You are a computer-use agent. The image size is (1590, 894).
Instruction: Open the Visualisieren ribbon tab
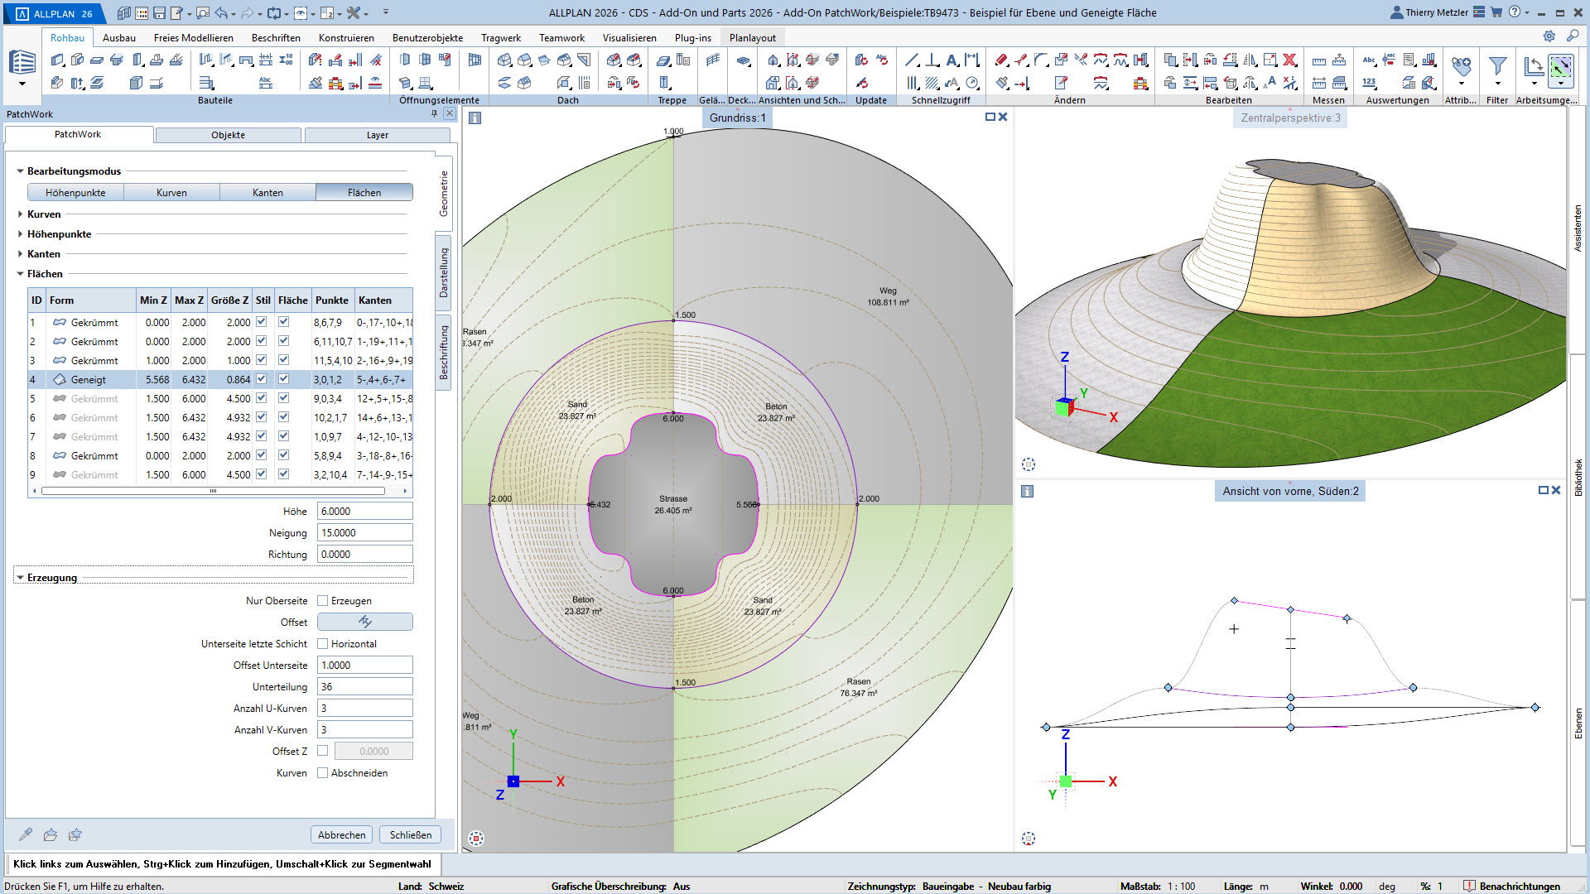(629, 38)
